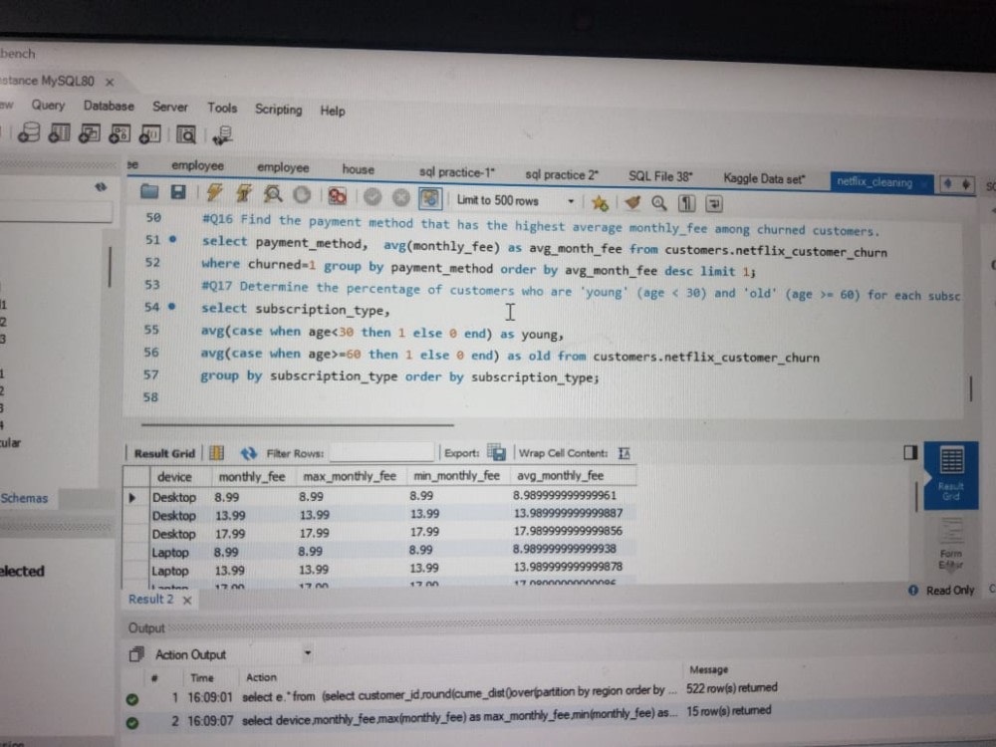This screenshot has width=996, height=747.
Task: Open the Help menu
Action: tap(333, 111)
